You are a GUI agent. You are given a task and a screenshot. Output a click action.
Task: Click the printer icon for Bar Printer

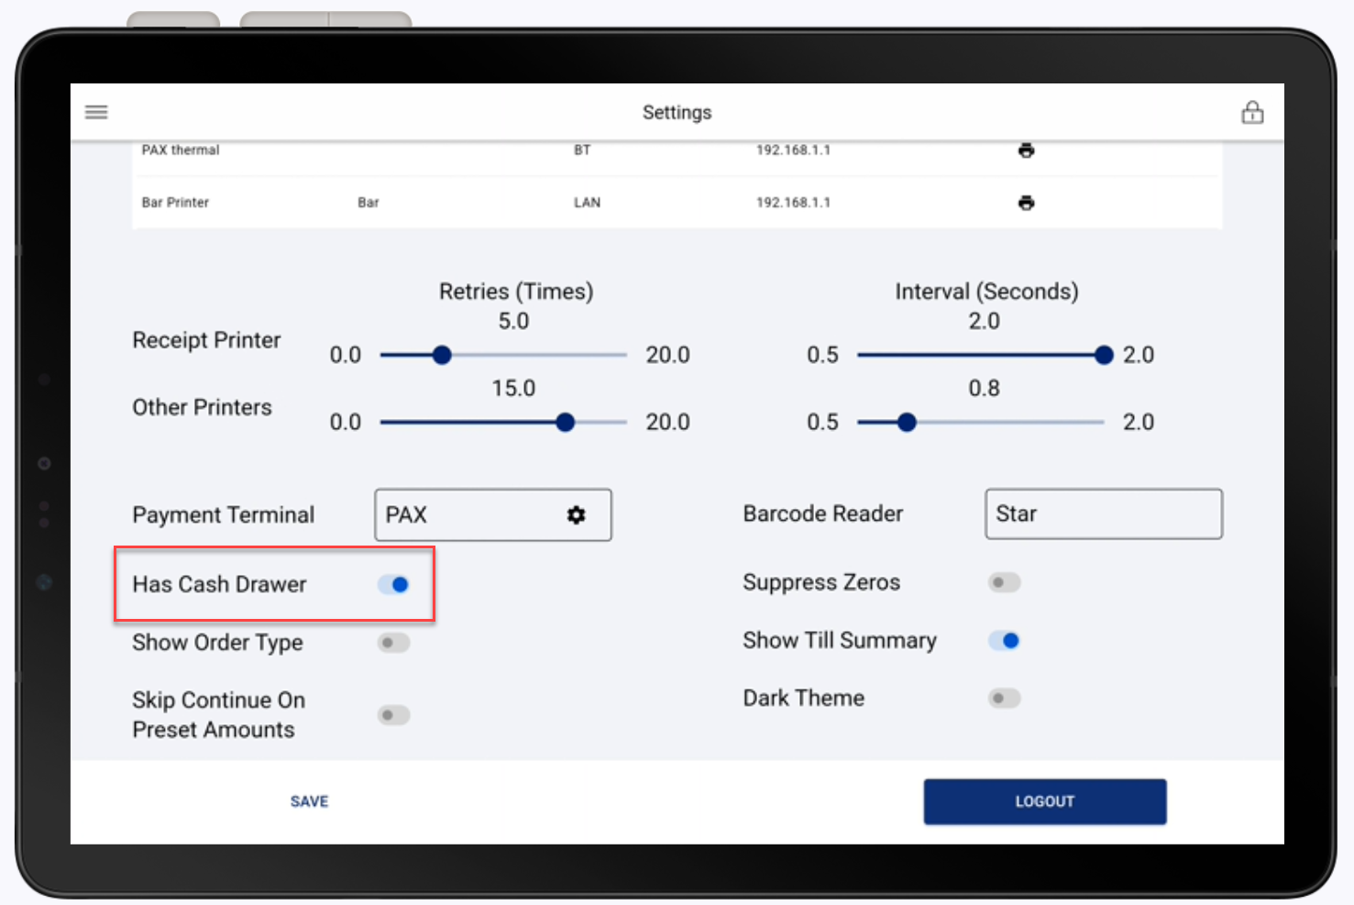pos(1026,202)
